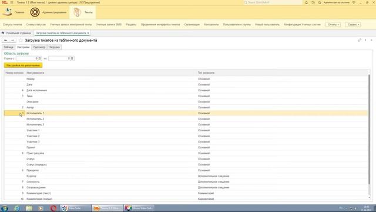This screenshot has height=212, width=376.
Task: Open Учетные записи электронной почты link
Action: (70, 25)
